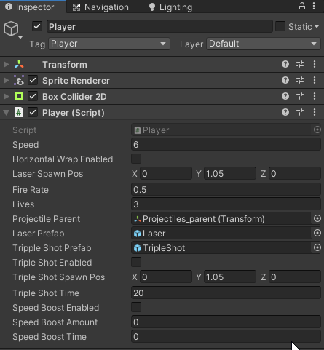Viewport: 324px width, 350px height.
Task: Open Transform presets sliders icon
Action: pyautogui.click(x=300, y=64)
